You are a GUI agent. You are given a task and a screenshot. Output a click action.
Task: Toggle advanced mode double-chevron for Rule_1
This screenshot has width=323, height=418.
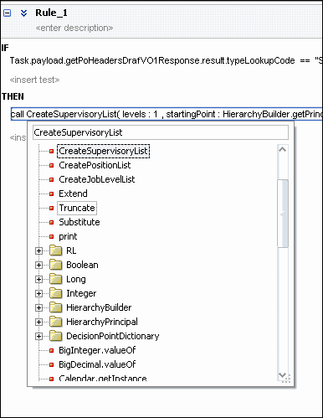[x=24, y=13]
